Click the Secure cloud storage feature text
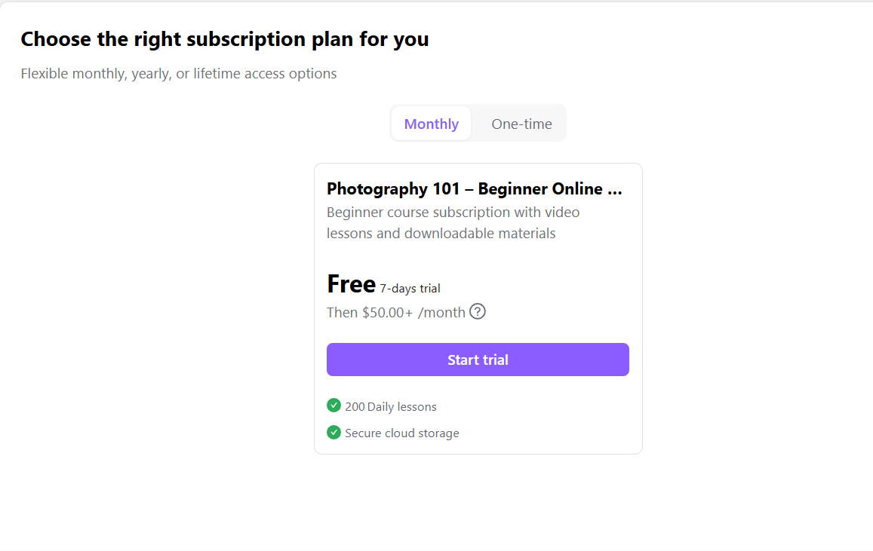The image size is (873, 551). [402, 433]
